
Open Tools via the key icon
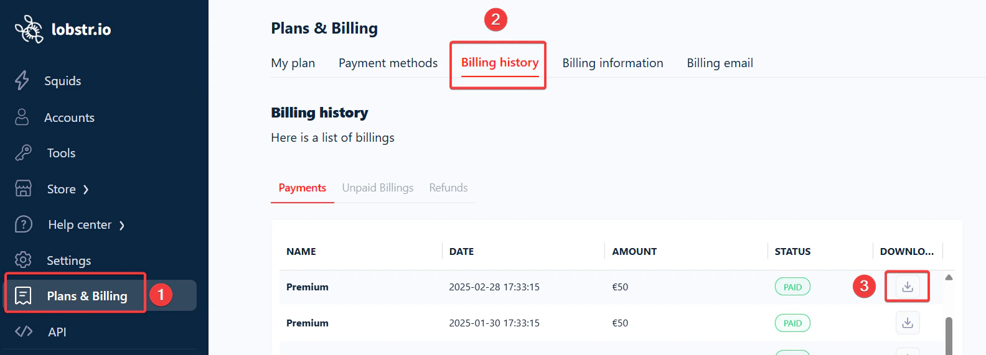tap(23, 153)
